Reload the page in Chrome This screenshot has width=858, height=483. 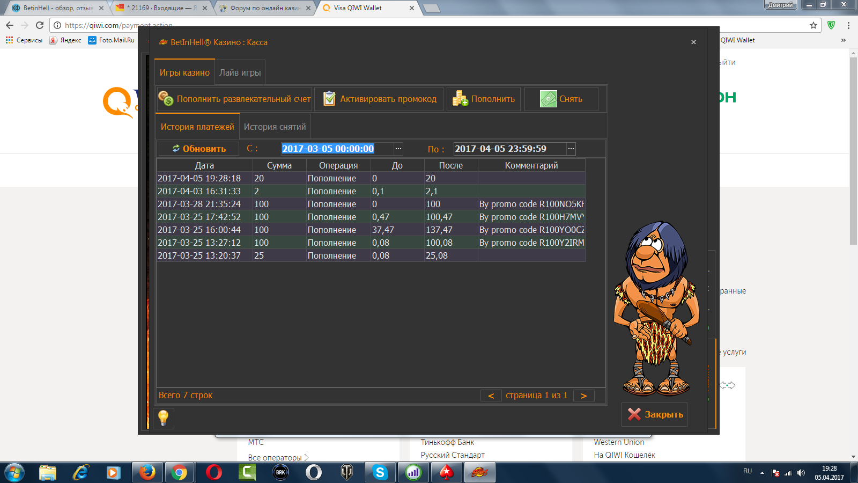pyautogui.click(x=40, y=25)
